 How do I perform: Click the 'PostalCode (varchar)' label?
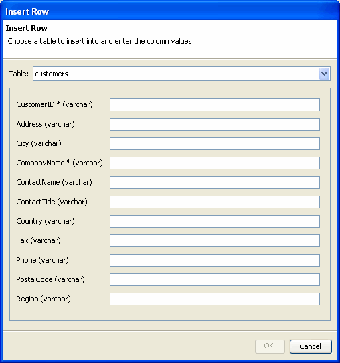tap(50, 279)
